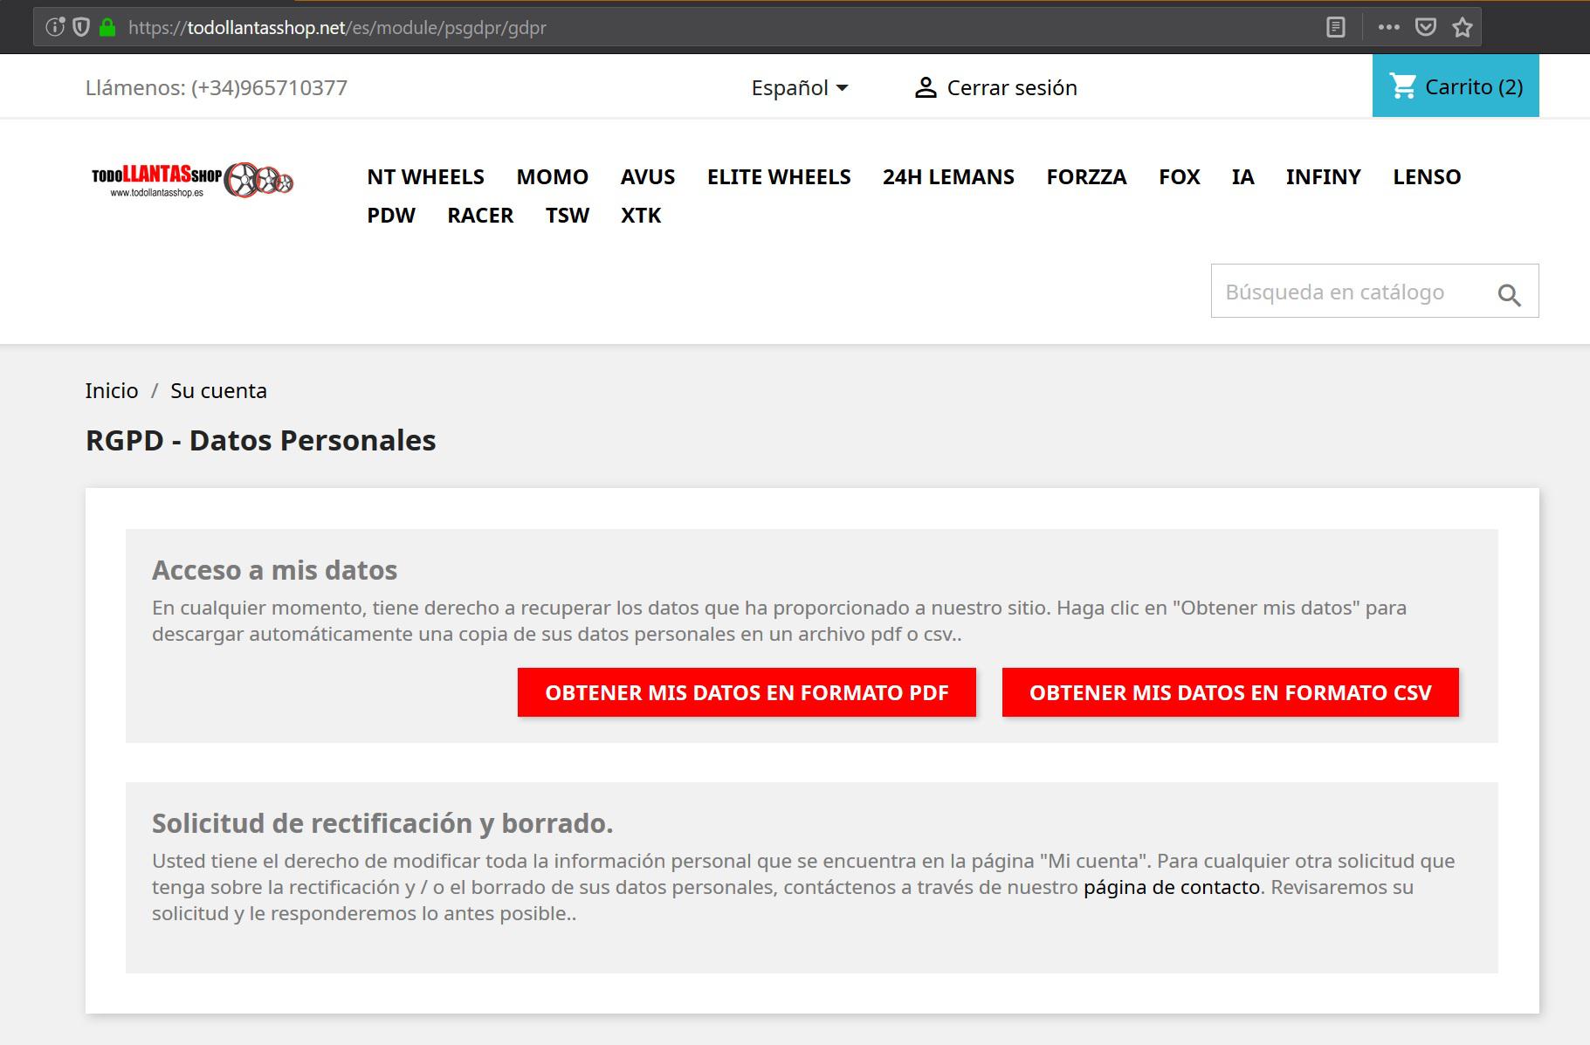The image size is (1590, 1045).
Task: Click the green padlock security icon
Action: click(x=107, y=27)
